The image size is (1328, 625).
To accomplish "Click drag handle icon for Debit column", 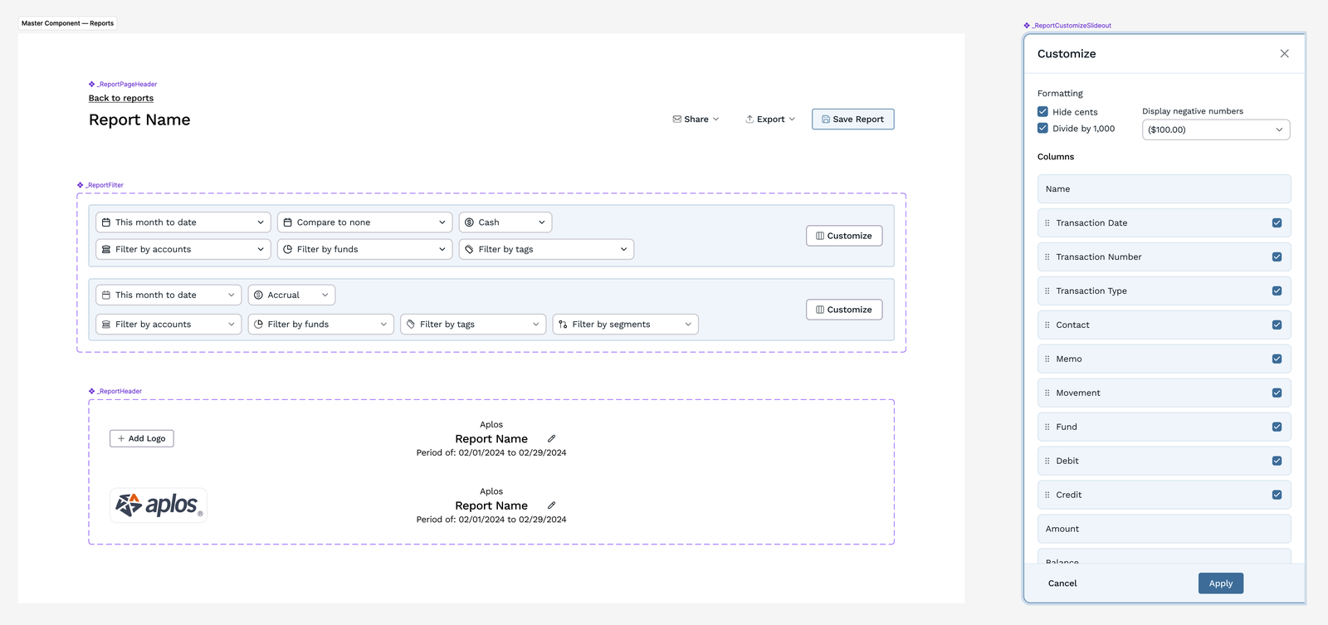I will click(1047, 461).
